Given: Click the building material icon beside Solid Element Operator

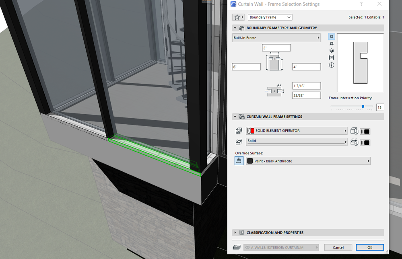Looking at the screenshot, I should click(x=239, y=130).
